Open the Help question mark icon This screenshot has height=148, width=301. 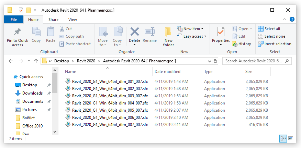tap(292, 19)
